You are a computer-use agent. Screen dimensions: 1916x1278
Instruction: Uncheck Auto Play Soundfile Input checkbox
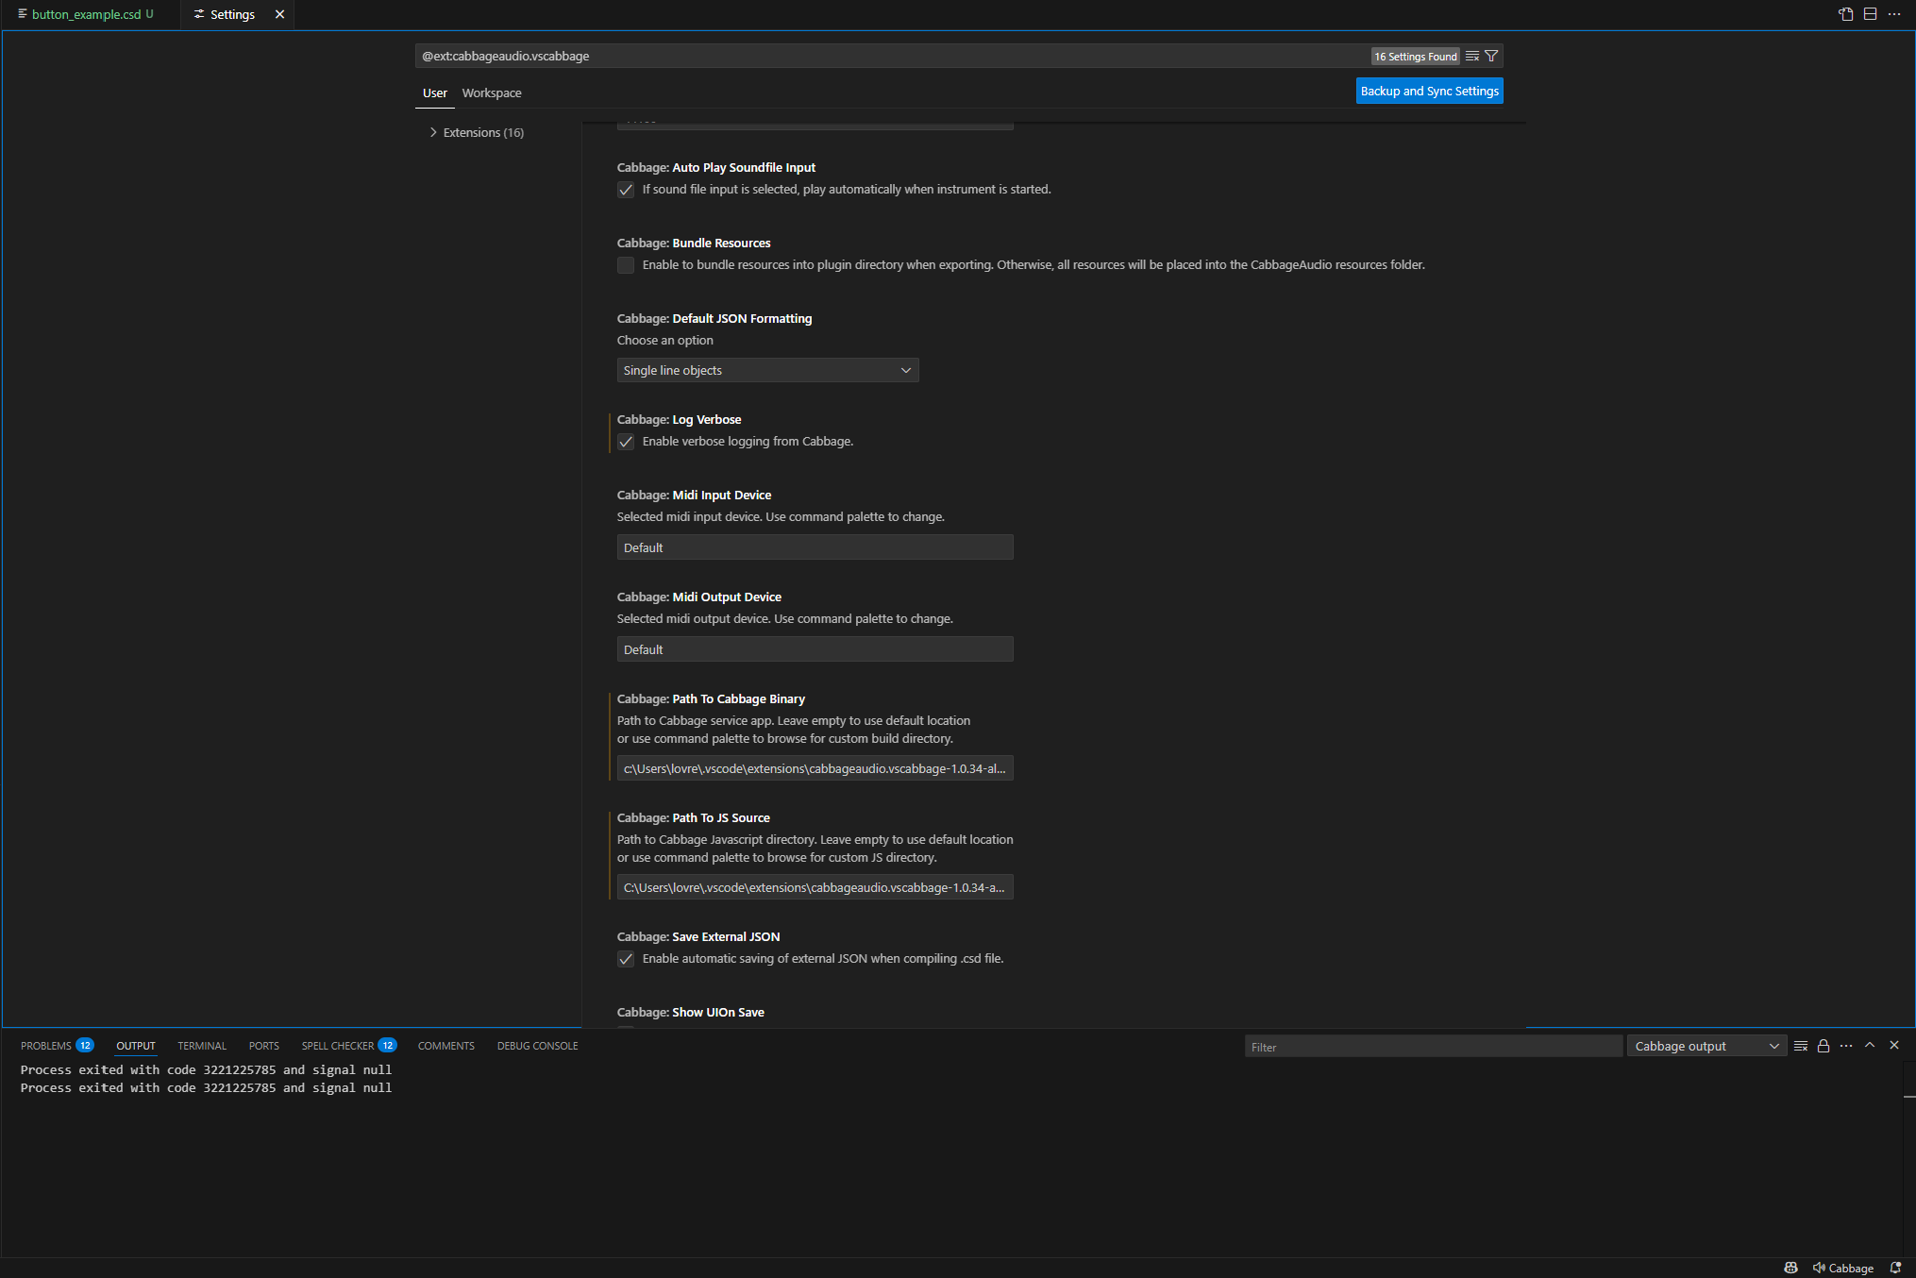point(626,190)
